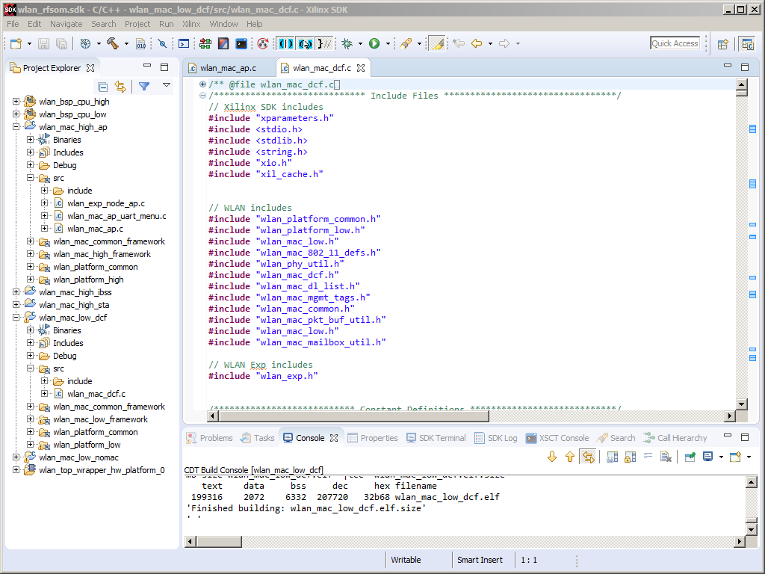Select wlan_mac_dcf.c in project tree

[96, 394]
